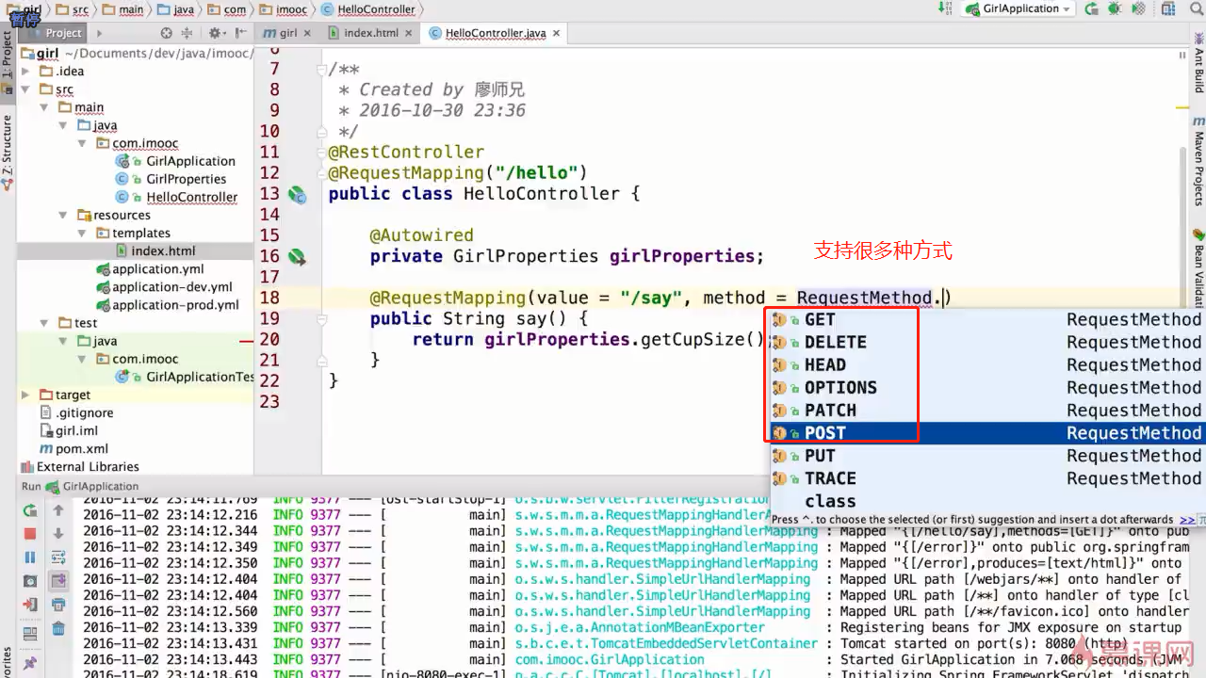Viewport: 1206px width, 678px height.
Task: Close the HelloController.java tab
Action: 556,33
